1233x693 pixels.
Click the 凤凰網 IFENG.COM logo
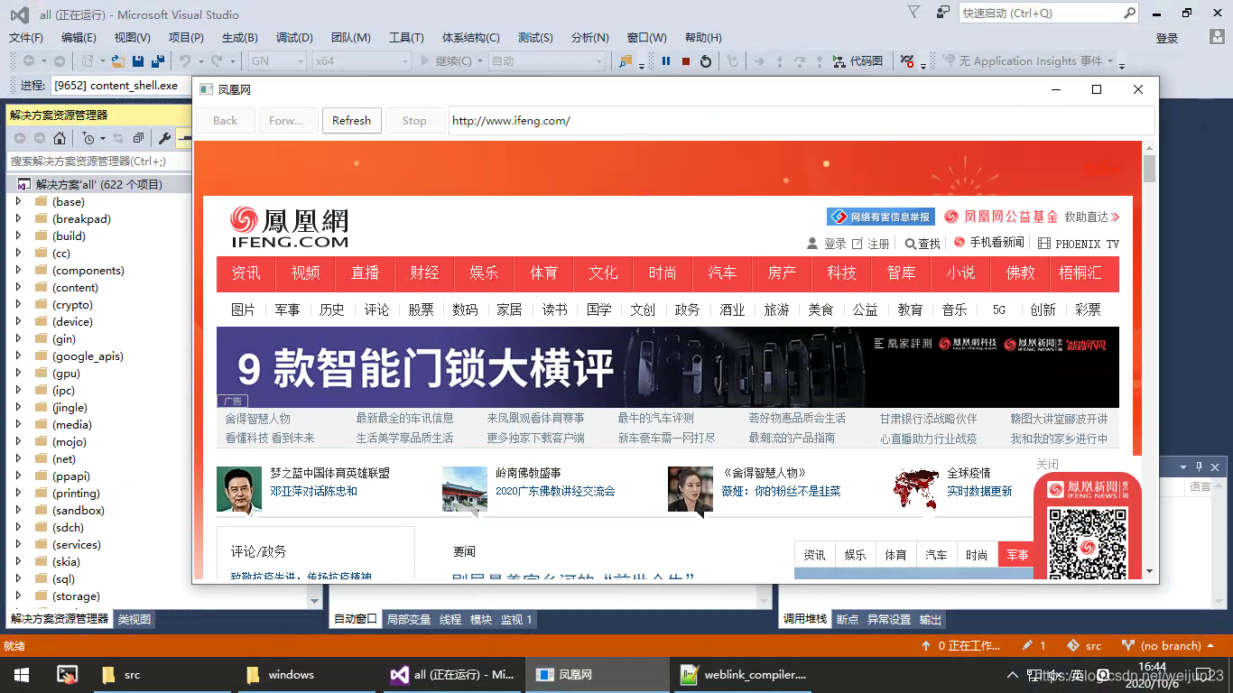point(289,227)
